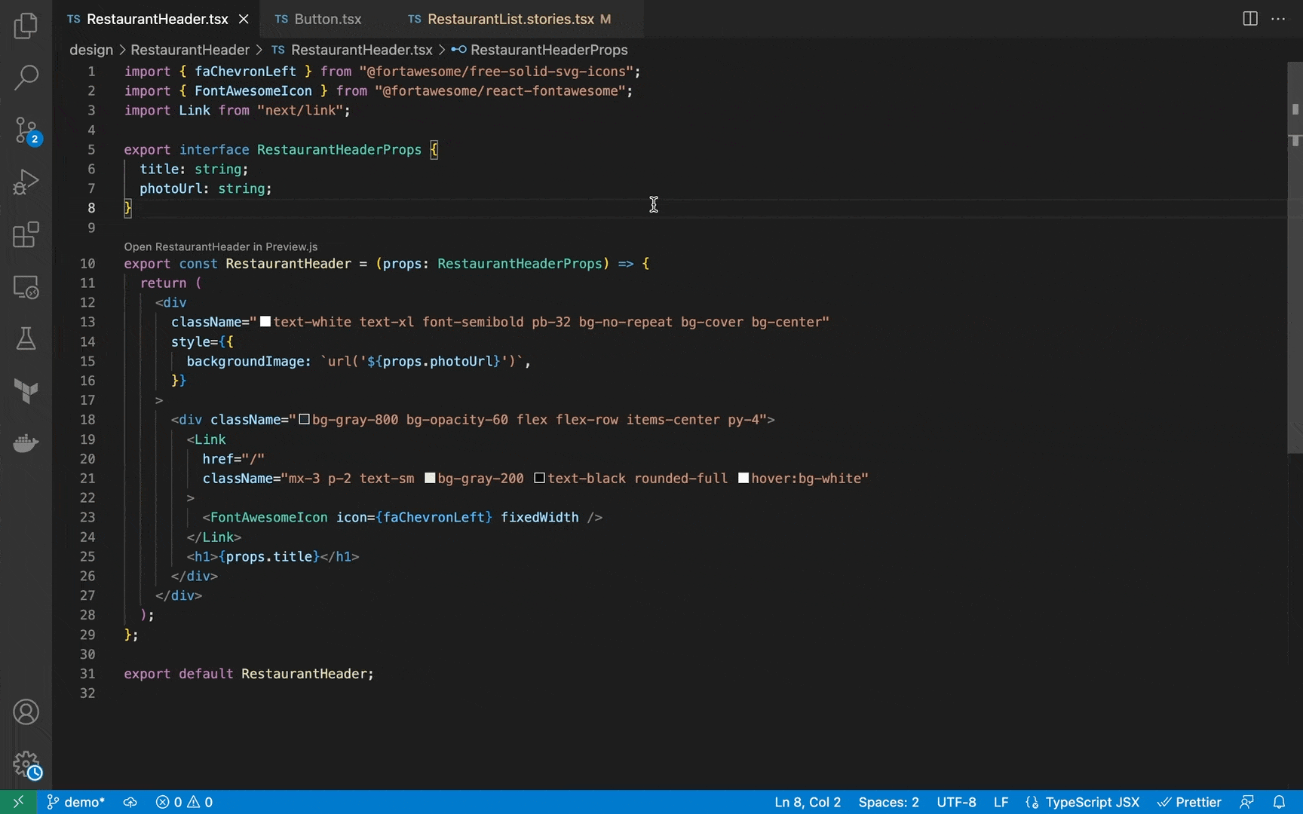Open Source Control with 2 pending changes
The height and width of the screenshot is (814, 1303).
[26, 130]
